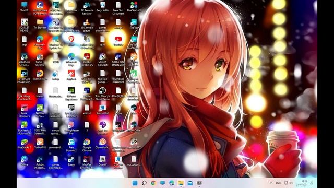Screen dimensions: 334x188
Task: Open Google Chrome desktop shortcut
Action: point(87,145)
